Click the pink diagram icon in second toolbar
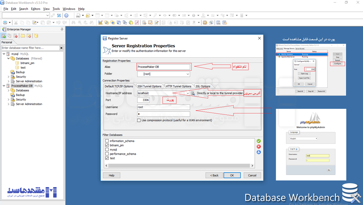 [x=137, y=22]
